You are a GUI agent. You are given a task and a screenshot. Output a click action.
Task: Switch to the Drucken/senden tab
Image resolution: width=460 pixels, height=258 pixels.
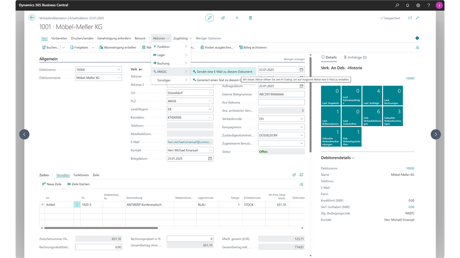click(x=82, y=38)
